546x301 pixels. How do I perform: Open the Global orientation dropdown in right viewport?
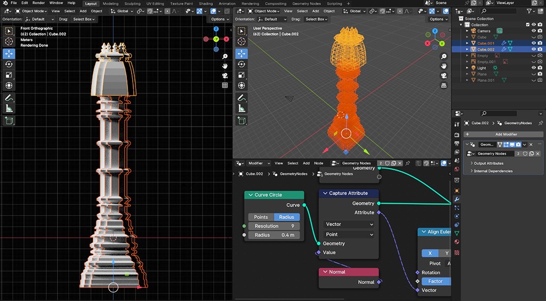tap(355, 11)
